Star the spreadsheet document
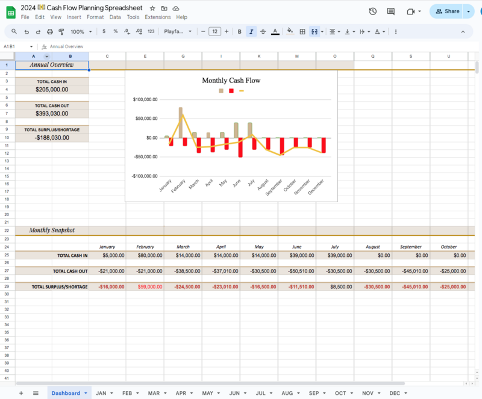The image size is (482, 399). point(152,8)
